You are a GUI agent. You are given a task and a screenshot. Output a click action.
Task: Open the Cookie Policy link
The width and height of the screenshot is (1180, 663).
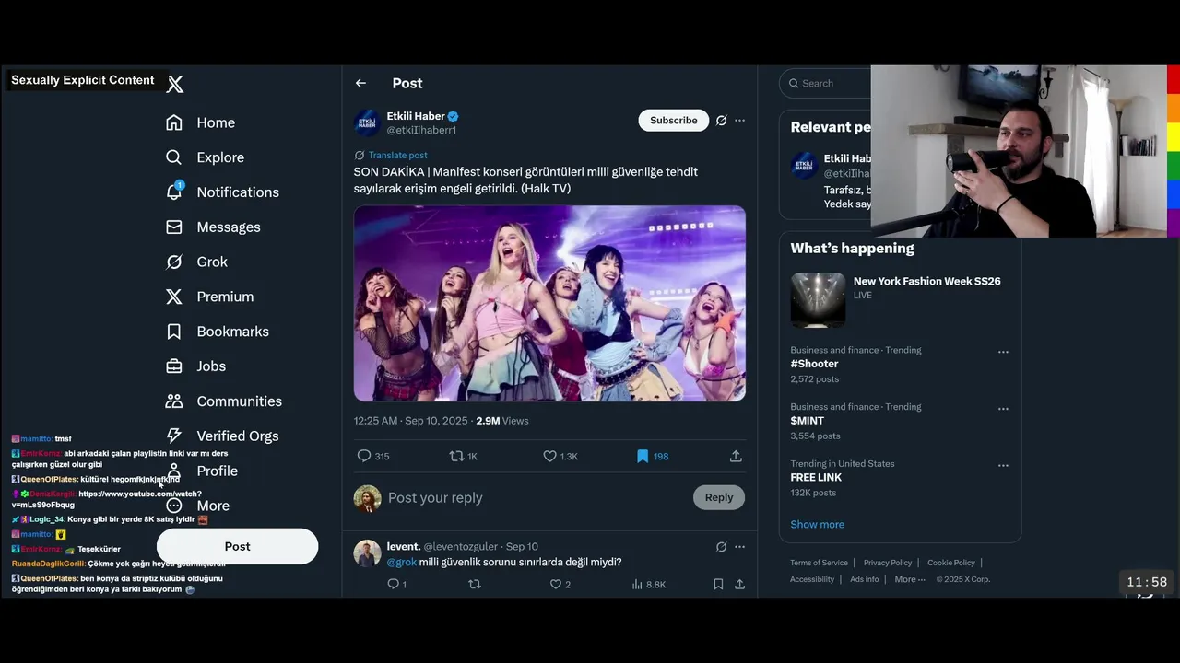tap(951, 563)
